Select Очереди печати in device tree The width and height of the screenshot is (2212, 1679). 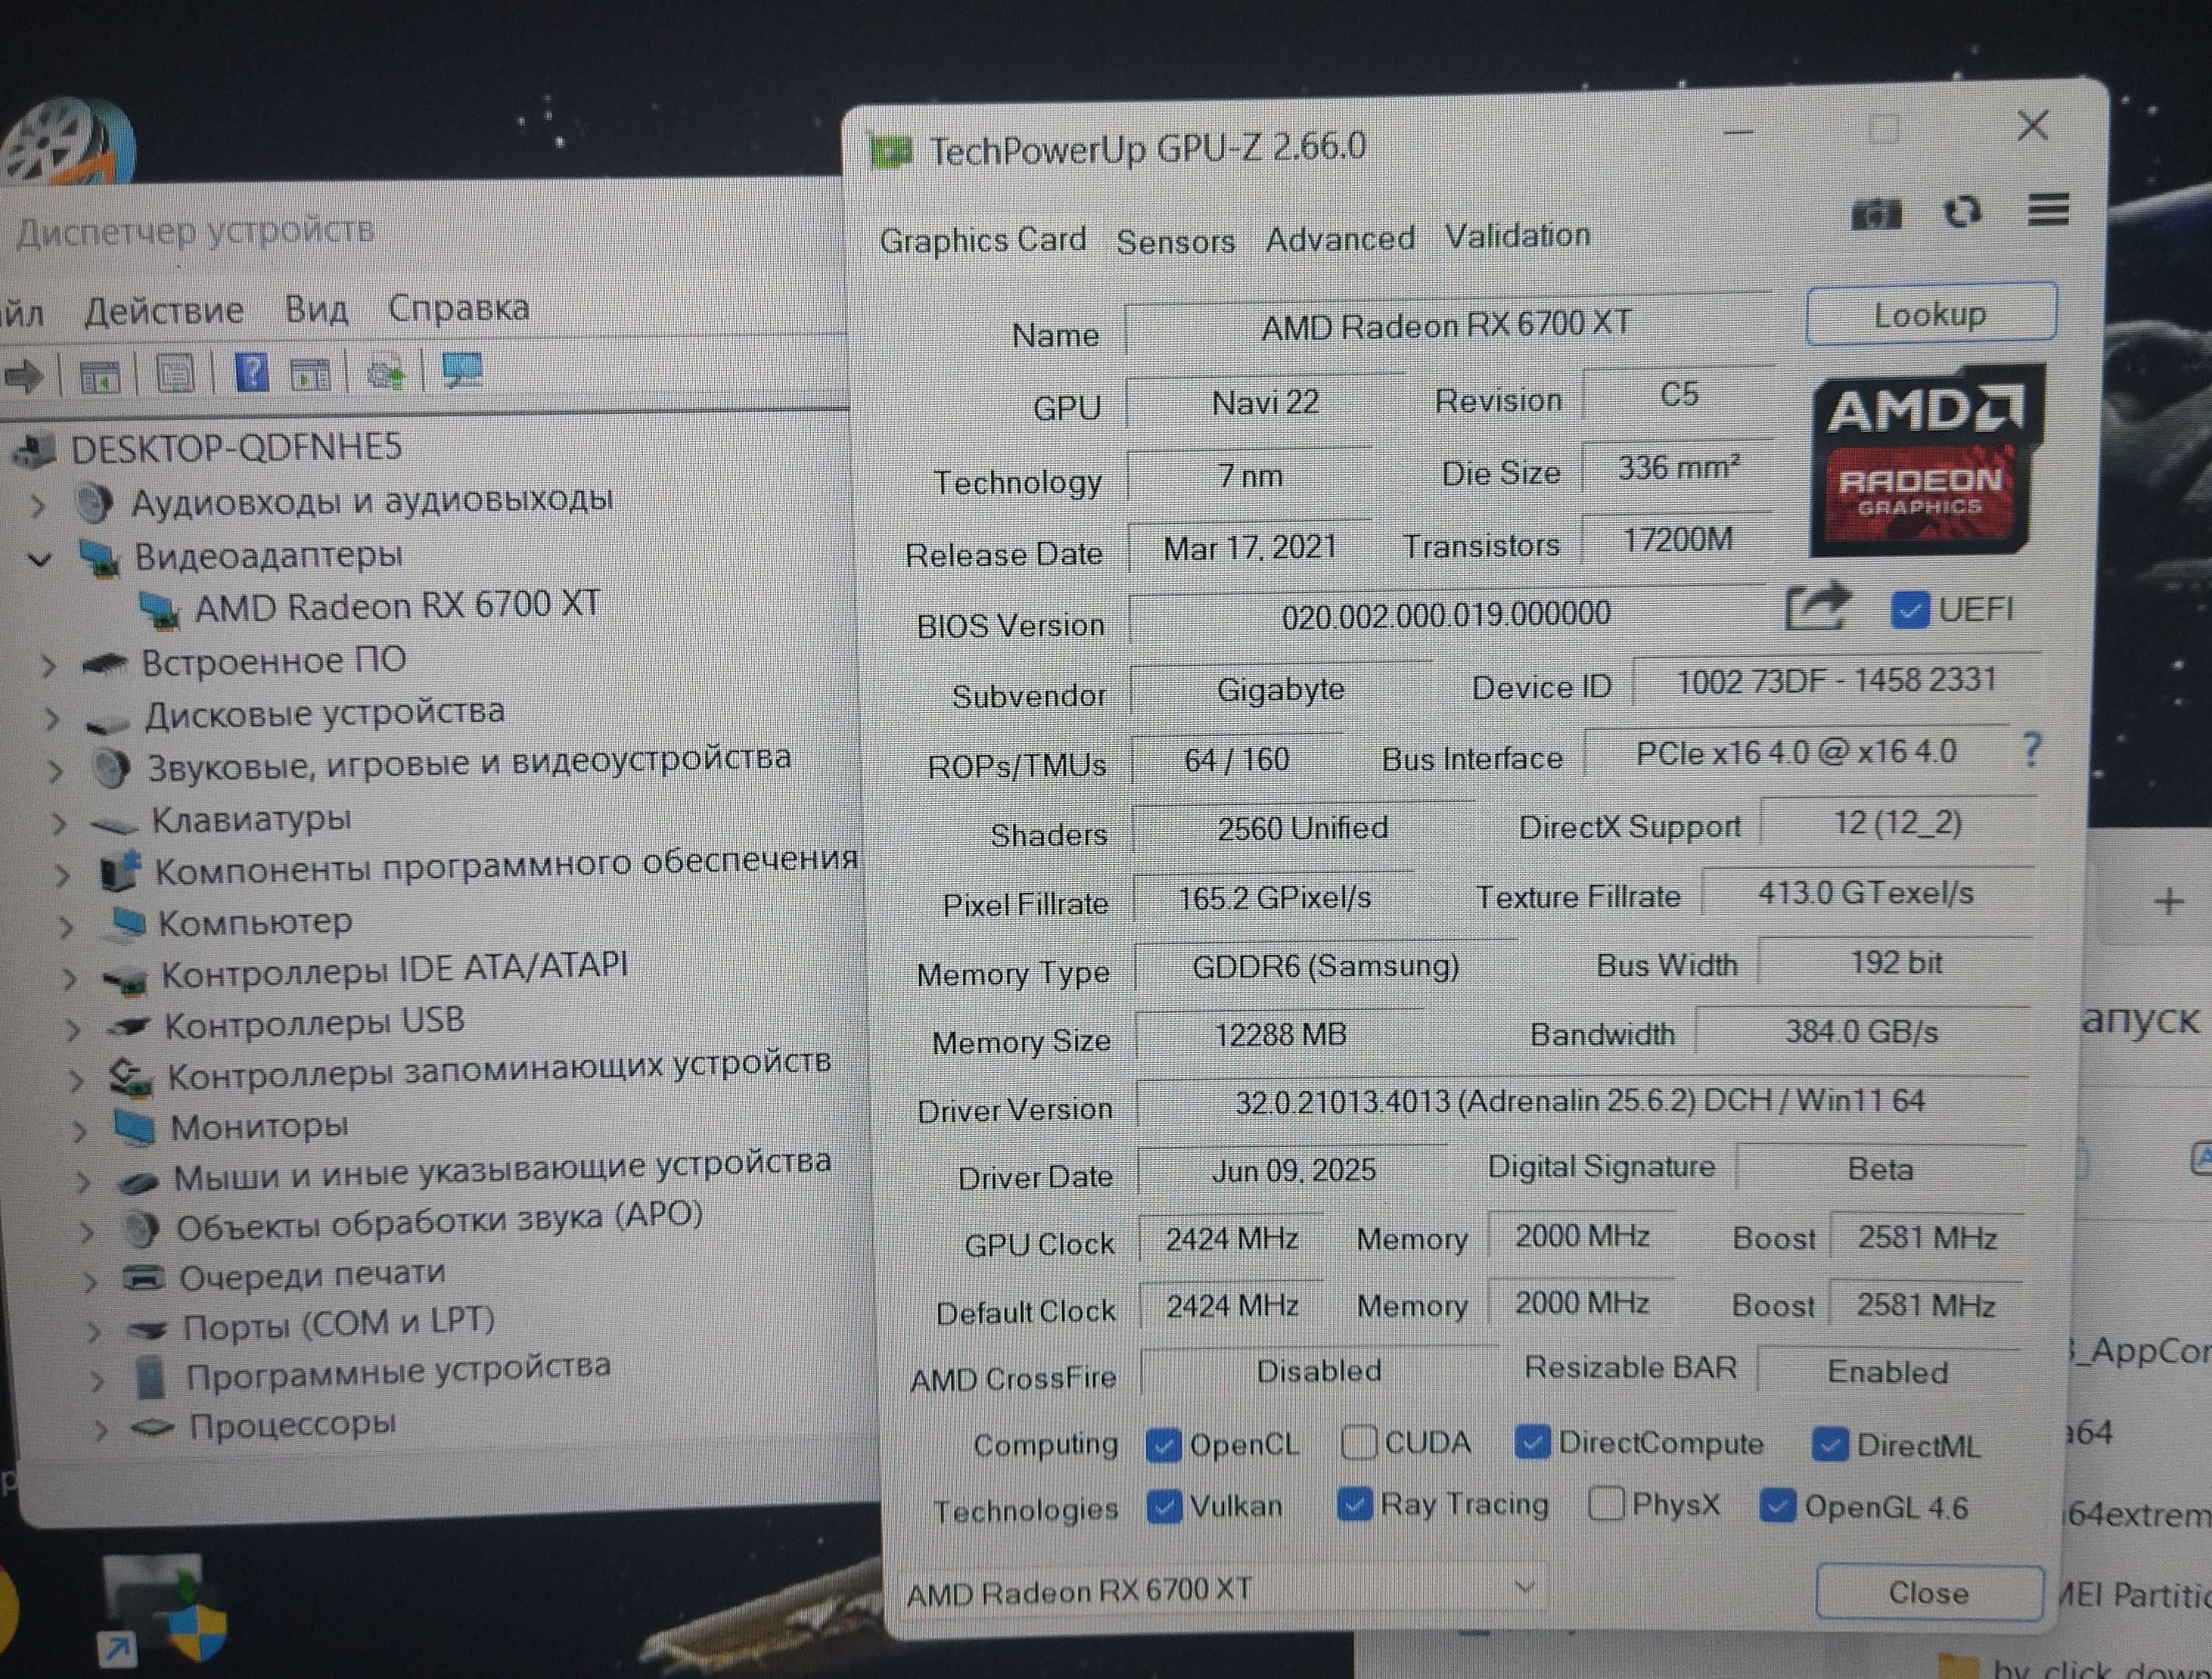(x=312, y=1275)
